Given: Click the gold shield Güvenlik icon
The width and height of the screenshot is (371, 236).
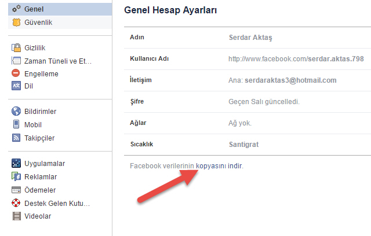Looking at the screenshot, I should click(16, 23).
